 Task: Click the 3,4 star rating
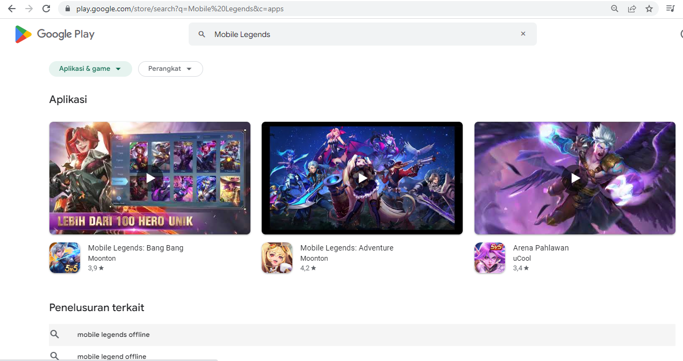pyautogui.click(x=521, y=268)
